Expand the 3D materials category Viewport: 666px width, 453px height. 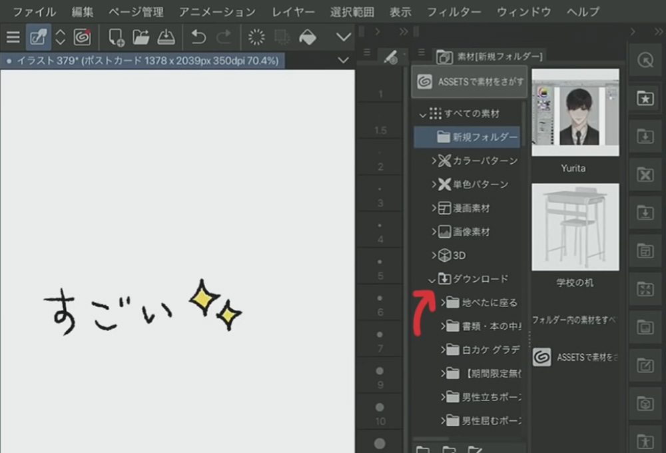pos(434,256)
